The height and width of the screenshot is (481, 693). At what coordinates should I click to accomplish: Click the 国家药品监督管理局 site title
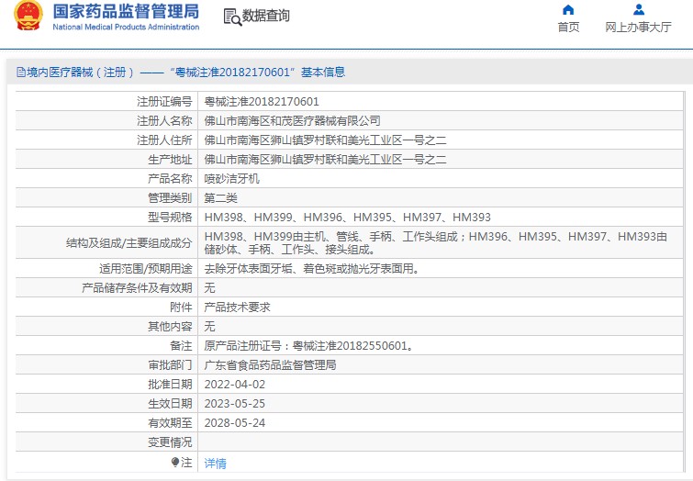[126, 12]
